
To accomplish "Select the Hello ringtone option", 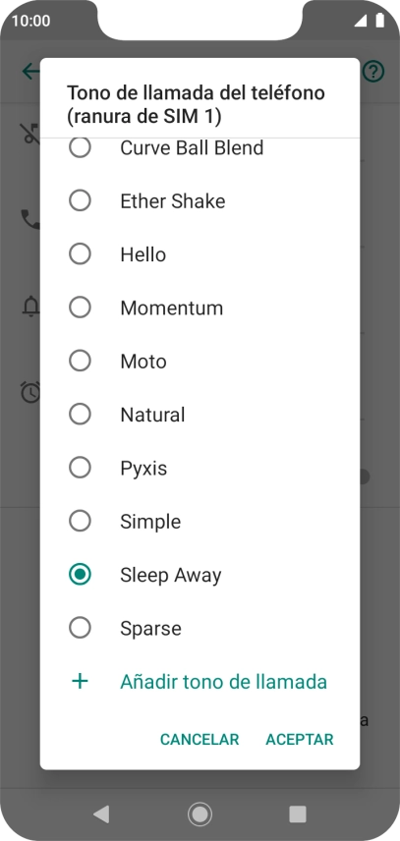I will pos(80,254).
